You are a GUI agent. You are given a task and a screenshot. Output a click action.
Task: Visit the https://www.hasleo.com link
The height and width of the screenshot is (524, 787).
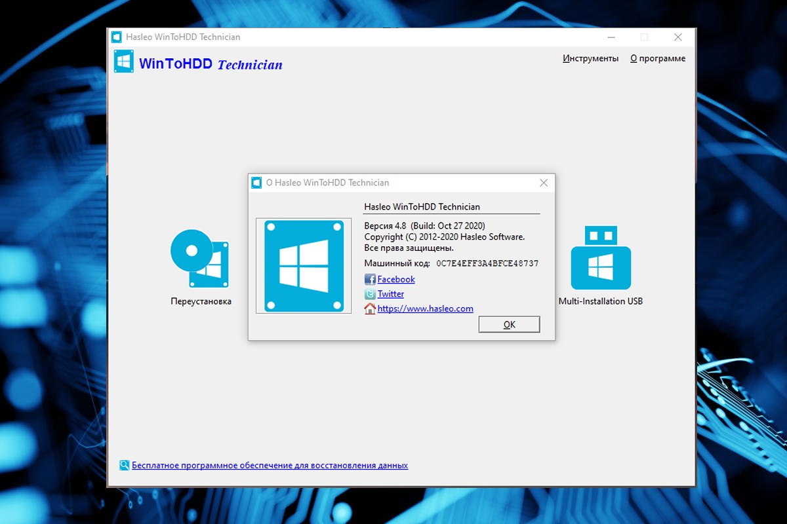pos(426,309)
